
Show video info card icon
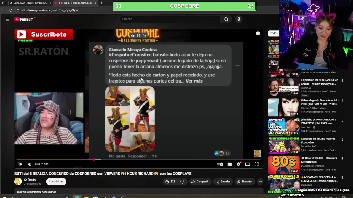pos(258,33)
